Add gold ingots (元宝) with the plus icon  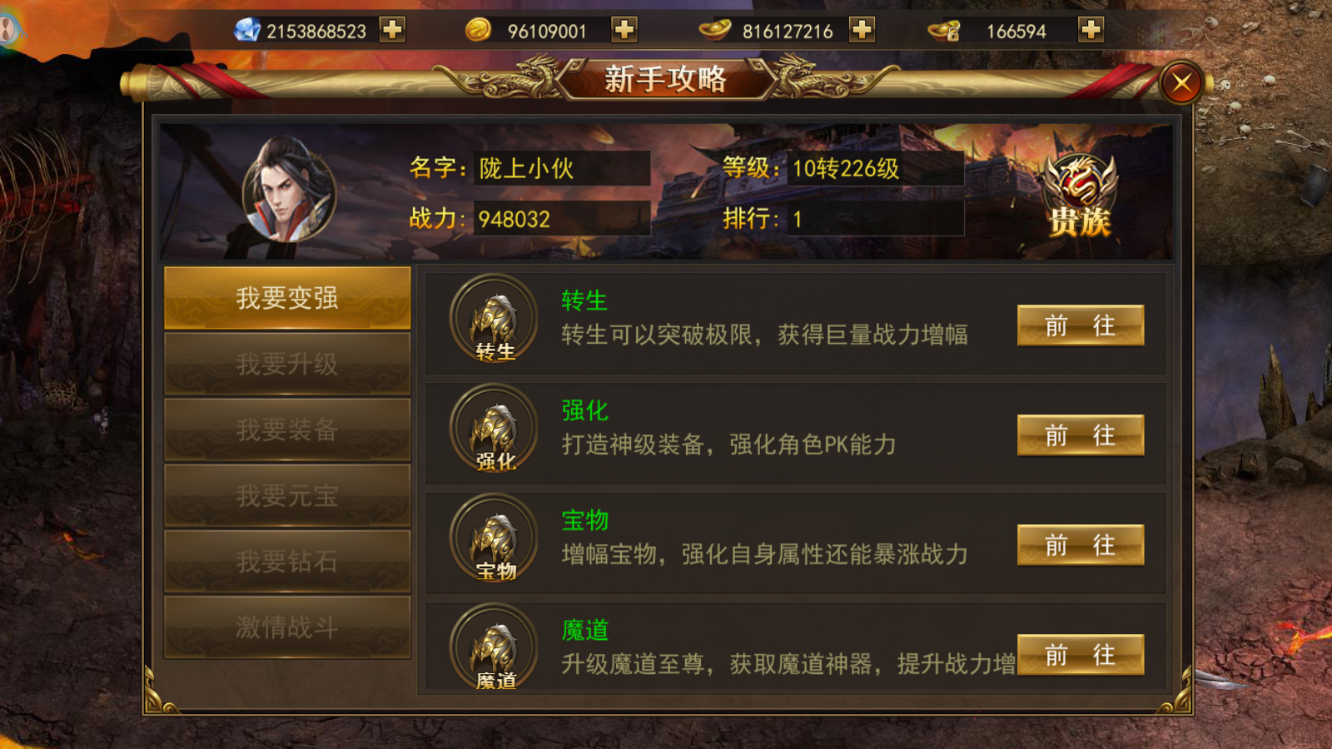pyautogui.click(x=862, y=30)
